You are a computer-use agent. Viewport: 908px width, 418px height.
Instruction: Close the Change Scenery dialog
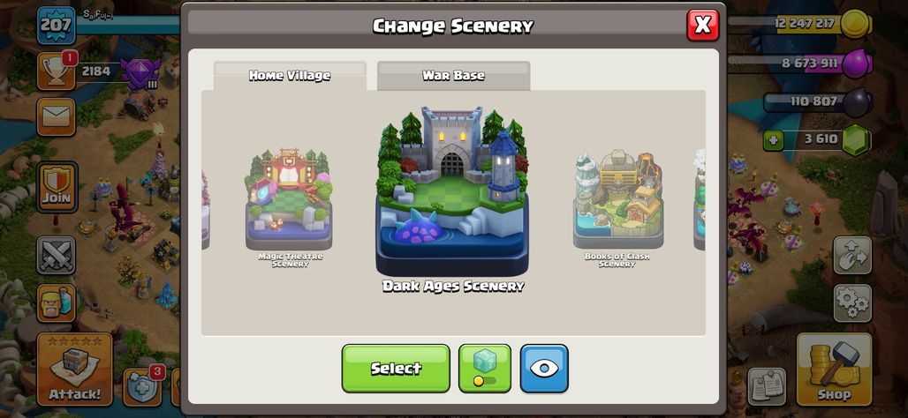pyautogui.click(x=702, y=26)
